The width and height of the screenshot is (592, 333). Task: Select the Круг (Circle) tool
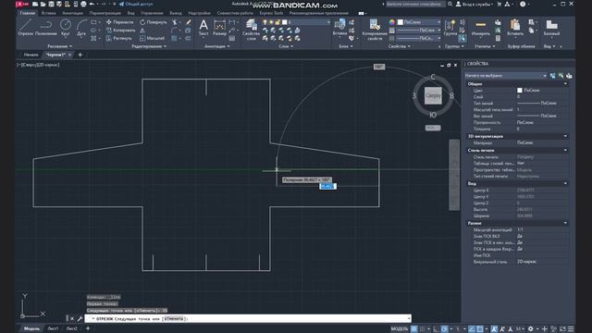click(66, 27)
